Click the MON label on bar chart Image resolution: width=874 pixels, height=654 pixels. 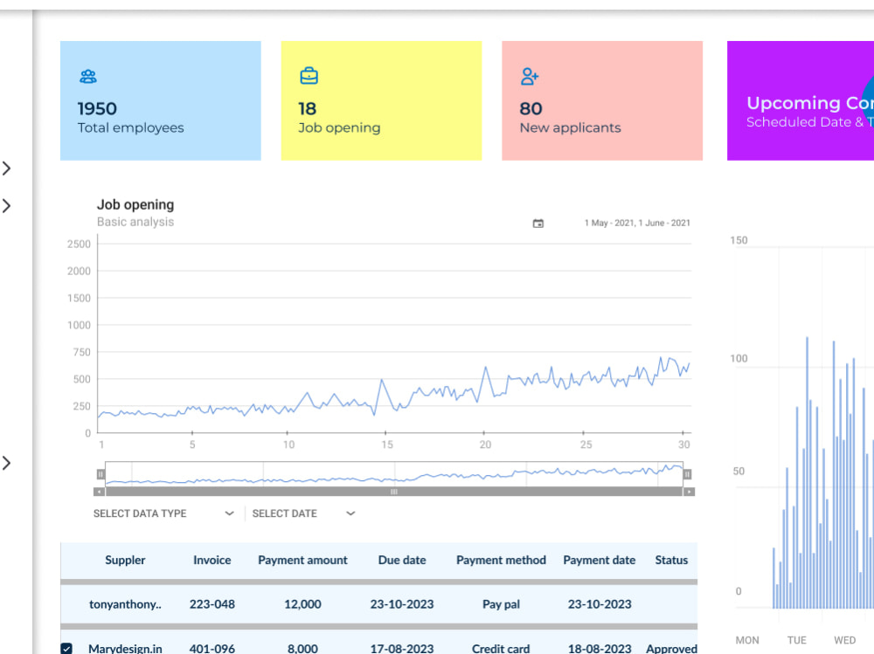coord(747,640)
